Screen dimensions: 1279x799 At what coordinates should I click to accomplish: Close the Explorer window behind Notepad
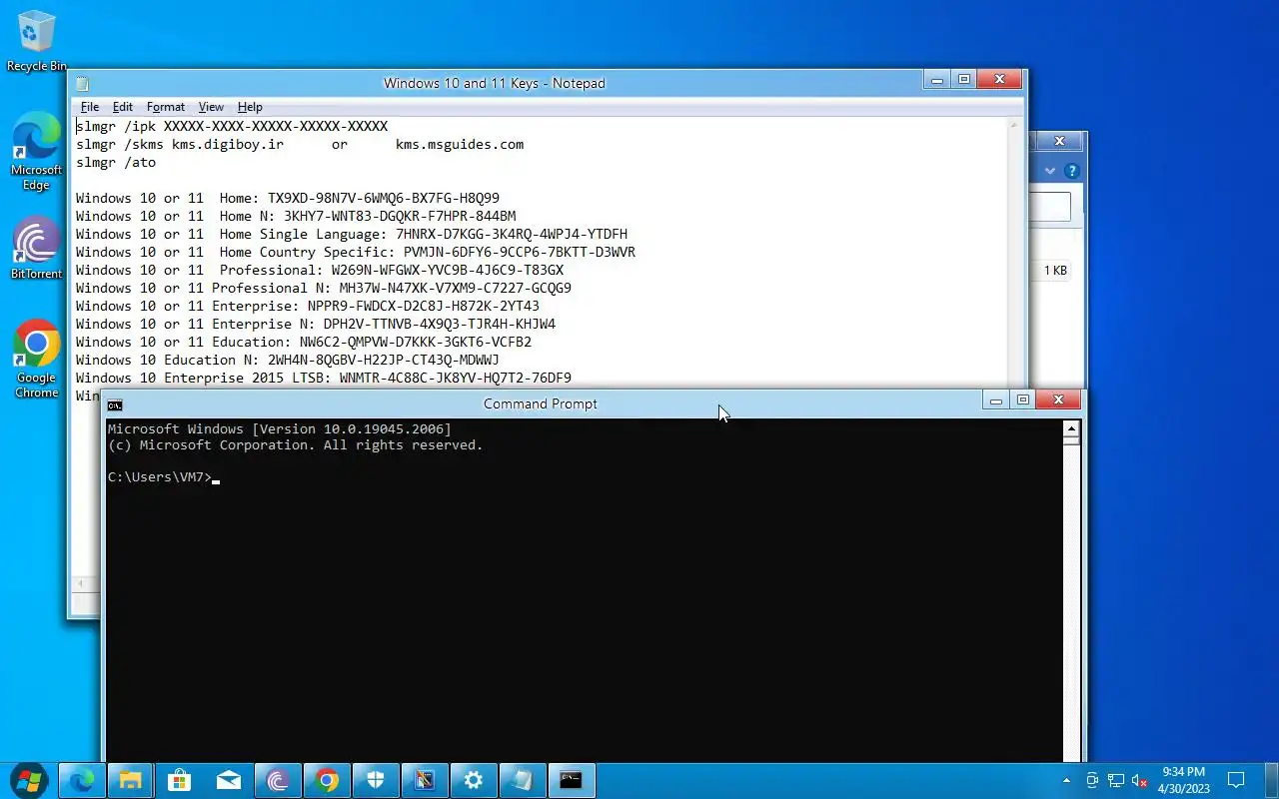coord(1059,141)
